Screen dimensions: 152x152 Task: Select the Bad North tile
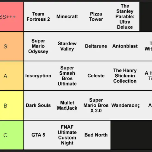tap(96, 135)
